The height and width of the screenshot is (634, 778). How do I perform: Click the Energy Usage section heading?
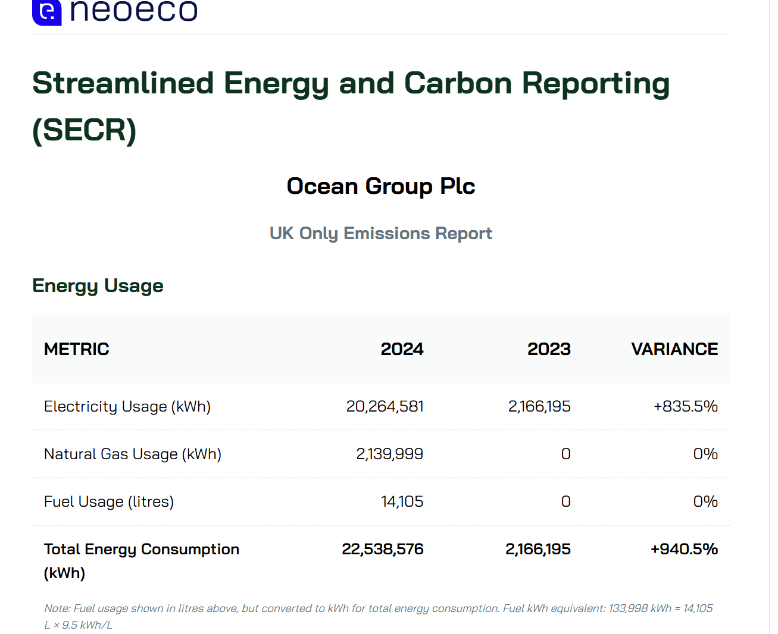(x=98, y=285)
